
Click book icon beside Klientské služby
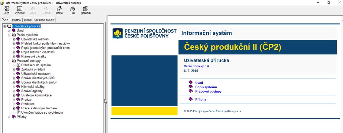[18, 87]
